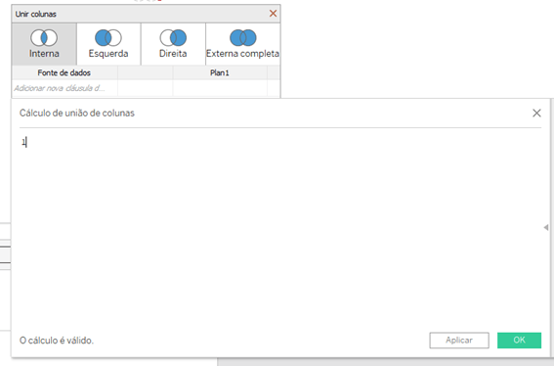Image resolution: width=554 pixels, height=366 pixels.
Task: Click the Aplicar button
Action: [459, 341]
